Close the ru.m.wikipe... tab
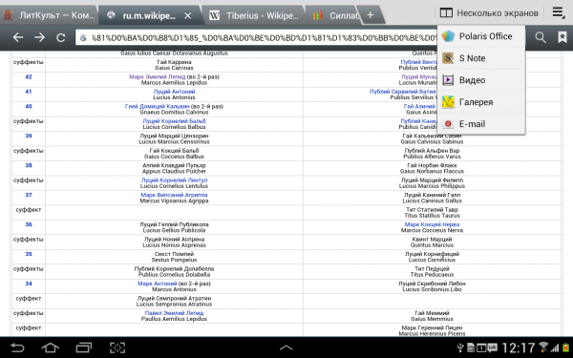573x358 pixels. [187, 15]
